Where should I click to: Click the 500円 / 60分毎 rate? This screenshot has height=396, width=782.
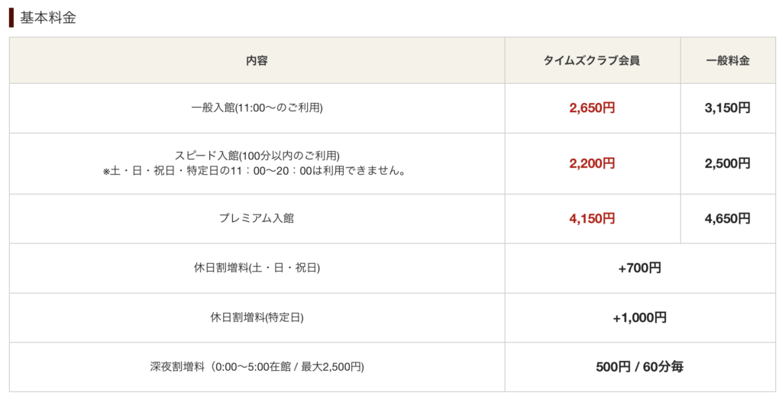tap(639, 367)
